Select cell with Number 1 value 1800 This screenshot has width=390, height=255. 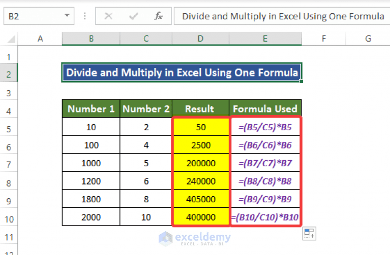click(x=91, y=199)
